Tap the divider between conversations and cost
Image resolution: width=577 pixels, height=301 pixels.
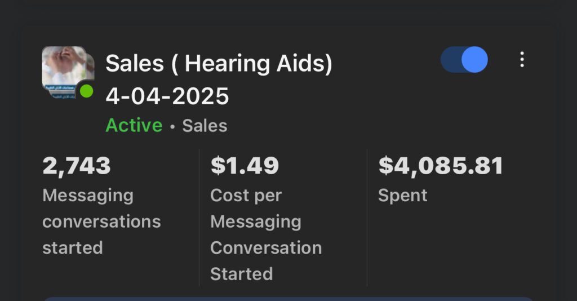(x=199, y=217)
